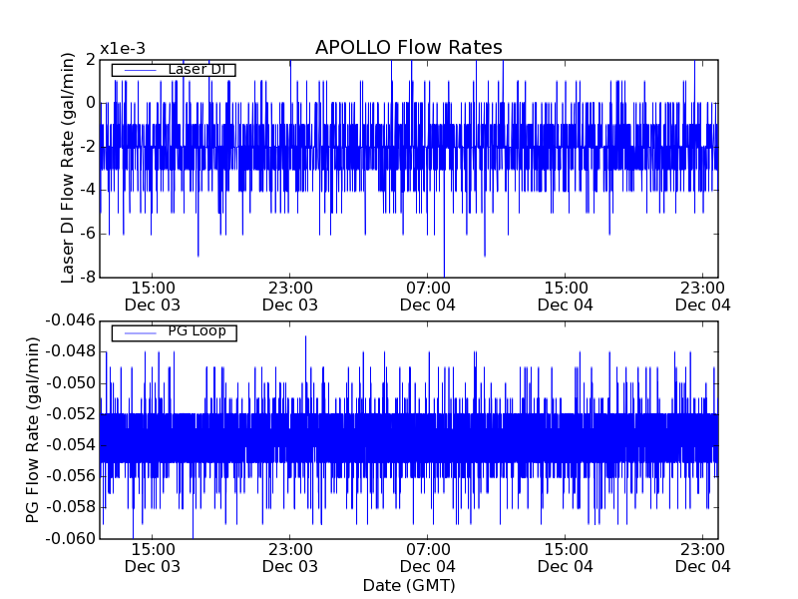
Task: Click '07:00 Dec 04' label under top chart
Action: point(428,297)
